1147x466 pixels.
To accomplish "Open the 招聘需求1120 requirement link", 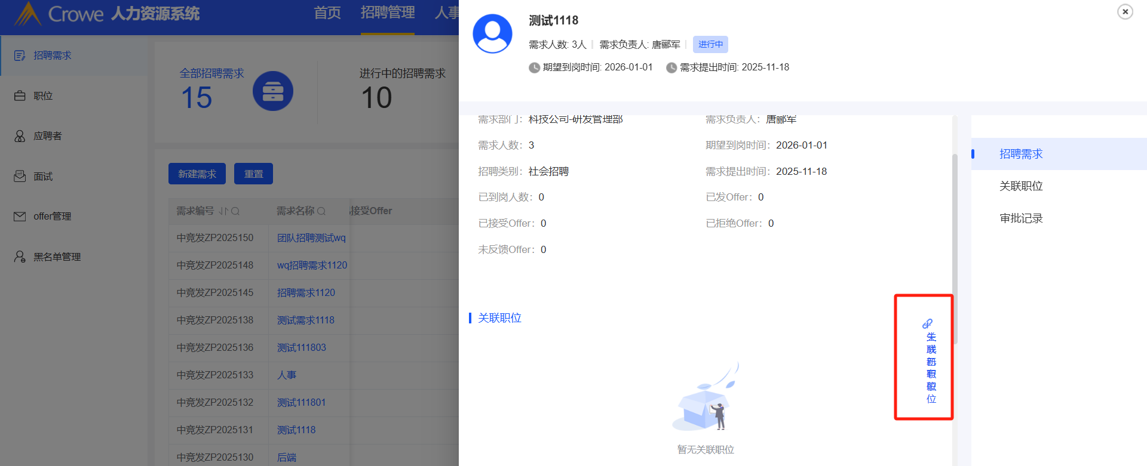I will (x=306, y=293).
